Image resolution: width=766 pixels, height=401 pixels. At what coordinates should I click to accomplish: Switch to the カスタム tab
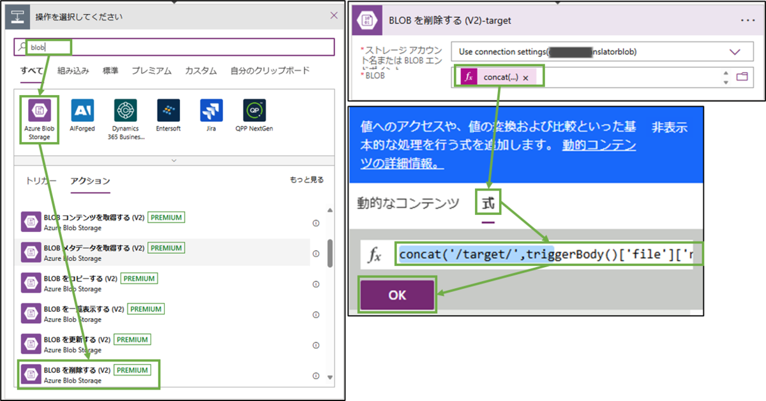click(x=200, y=71)
